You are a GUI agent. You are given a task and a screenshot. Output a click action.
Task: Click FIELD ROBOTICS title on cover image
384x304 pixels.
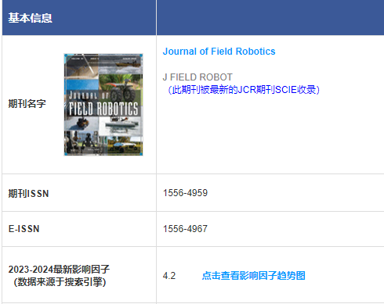(103, 109)
